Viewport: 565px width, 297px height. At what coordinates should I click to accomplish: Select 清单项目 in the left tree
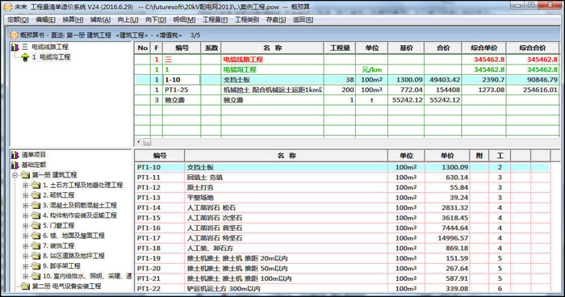[34, 155]
